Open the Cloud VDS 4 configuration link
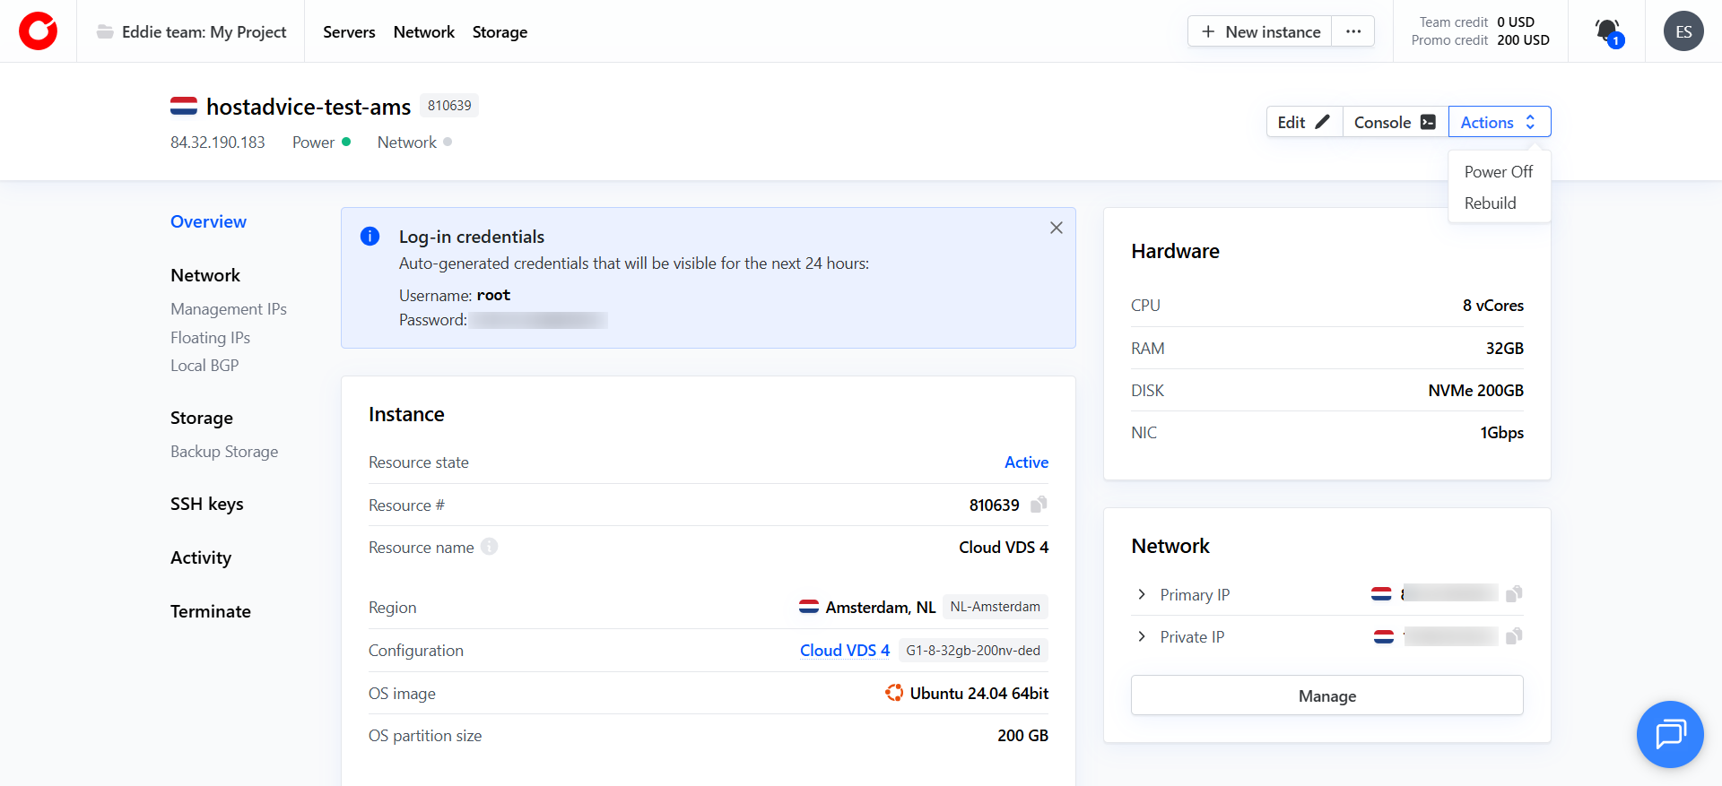 pyautogui.click(x=845, y=651)
